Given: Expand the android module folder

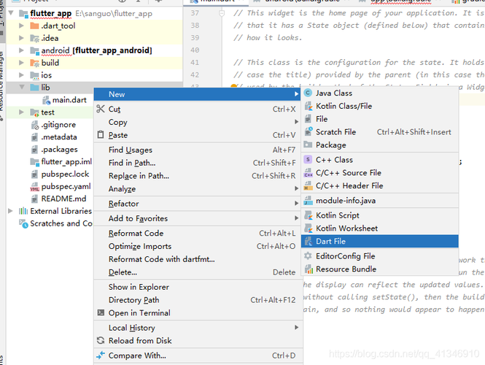Looking at the screenshot, I should point(21,50).
